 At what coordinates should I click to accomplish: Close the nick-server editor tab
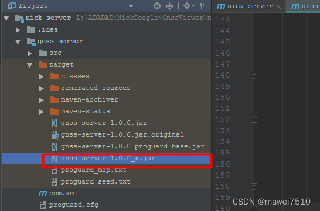point(278,6)
